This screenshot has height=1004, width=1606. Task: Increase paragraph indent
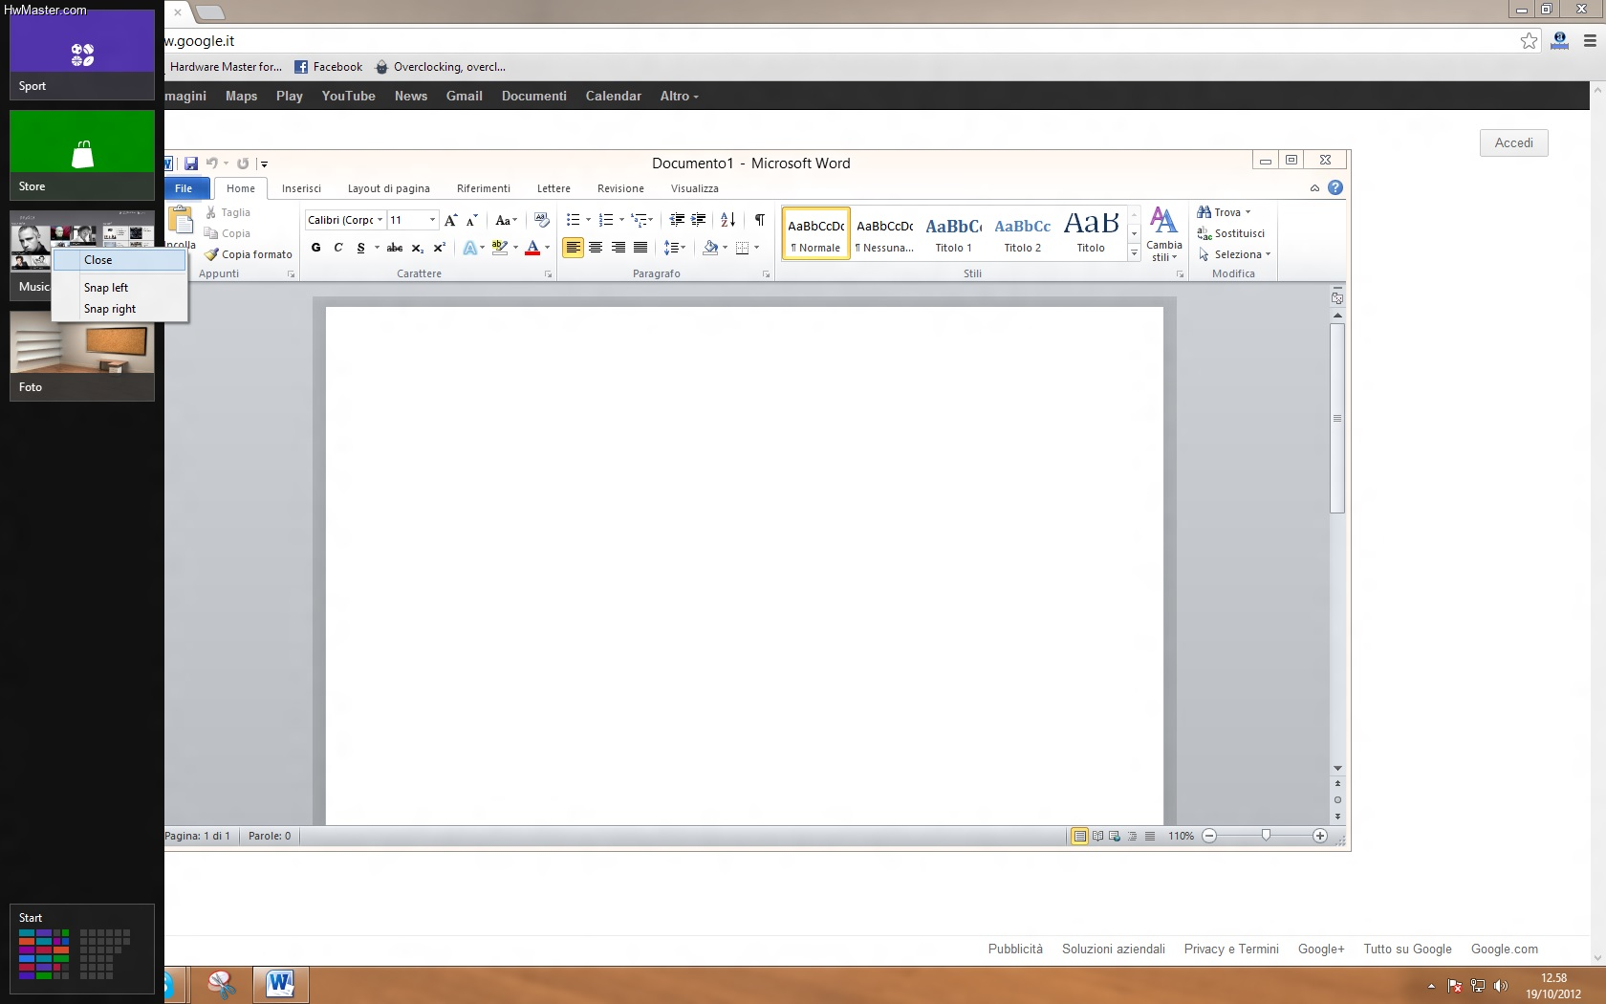coord(699,220)
